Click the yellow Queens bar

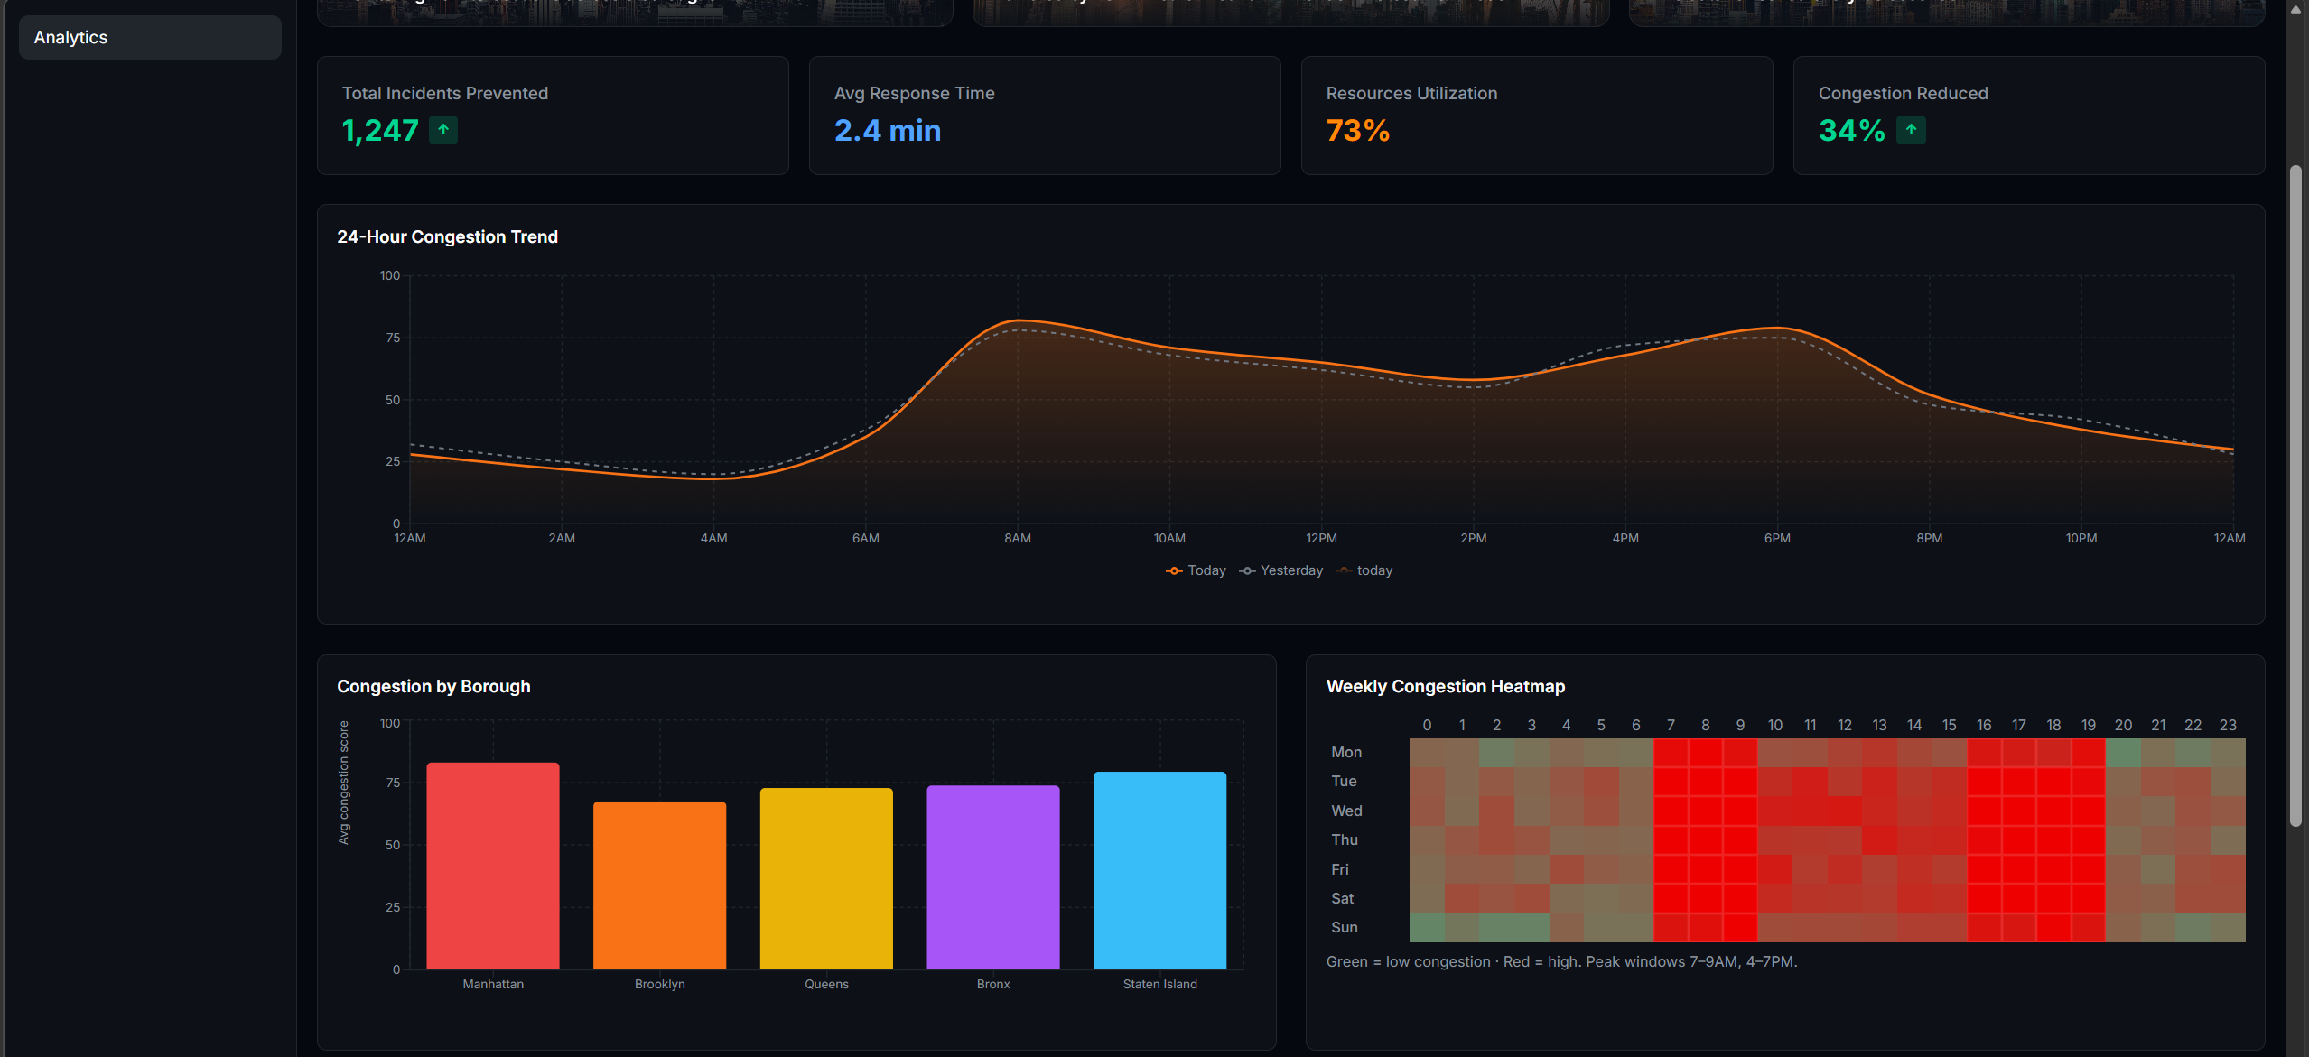826,878
